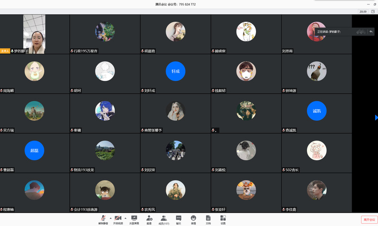Viewport: 378px width, 226px height.
Task: Open 成员(157) members list
Action: [x=164, y=219]
